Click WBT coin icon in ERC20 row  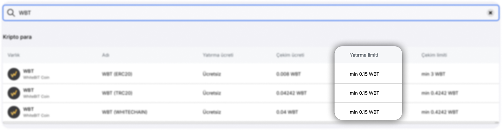tap(14, 74)
